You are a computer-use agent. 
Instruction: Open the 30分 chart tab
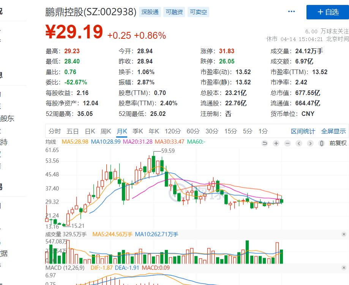[x=212, y=131]
